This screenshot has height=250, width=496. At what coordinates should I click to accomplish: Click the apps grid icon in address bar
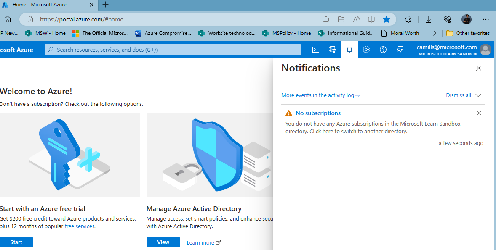(341, 19)
